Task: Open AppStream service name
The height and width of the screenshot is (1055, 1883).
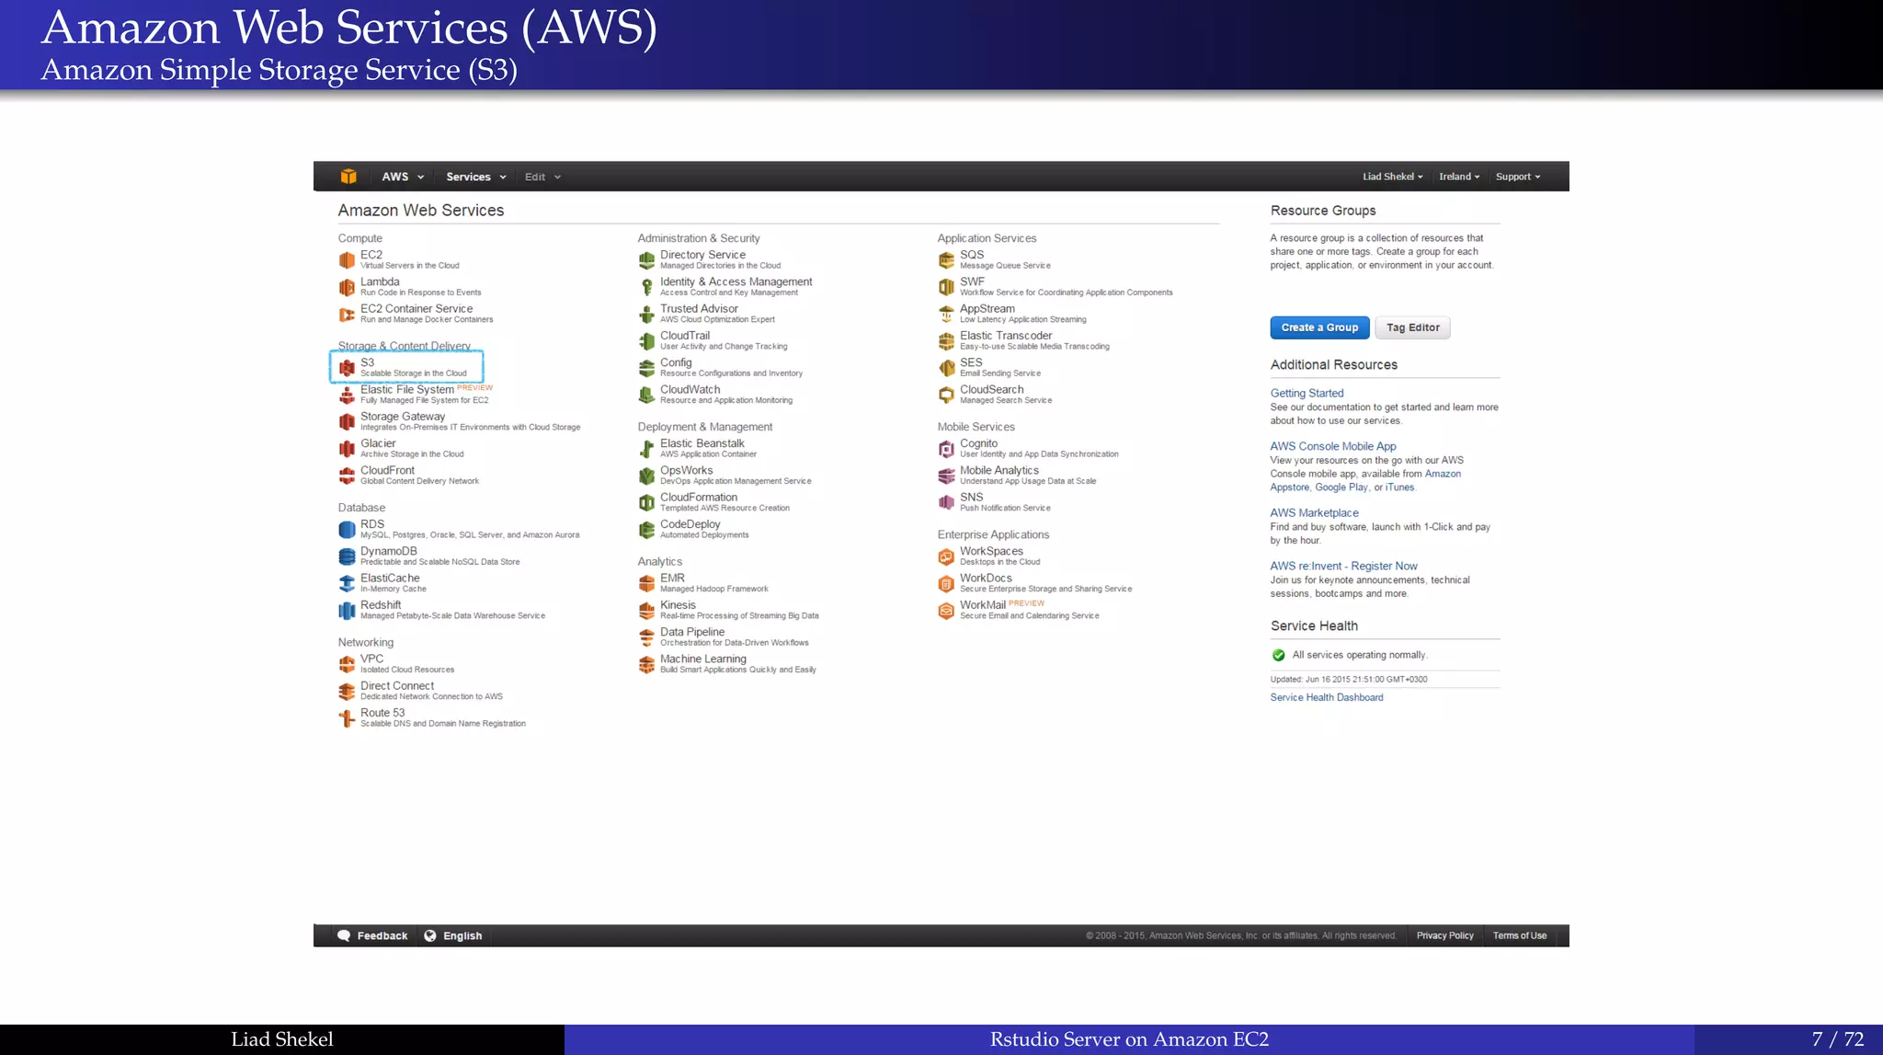Action: [x=987, y=308]
